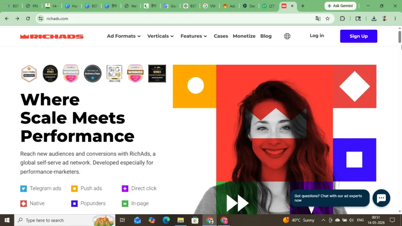This screenshot has width=402, height=226.
Task: Open the Translate page icon
Action: point(318,18)
